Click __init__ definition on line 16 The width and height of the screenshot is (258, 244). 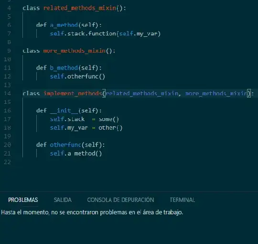(x=64, y=111)
